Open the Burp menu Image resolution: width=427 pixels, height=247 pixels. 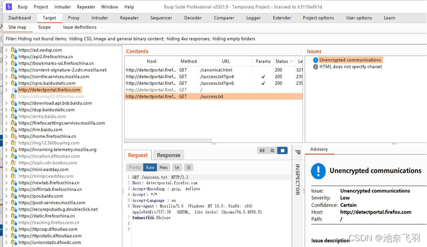(x=22, y=7)
